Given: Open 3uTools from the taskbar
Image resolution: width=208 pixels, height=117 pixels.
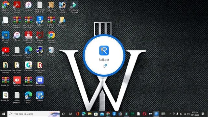Looking at the screenshot, I should pos(114,114).
